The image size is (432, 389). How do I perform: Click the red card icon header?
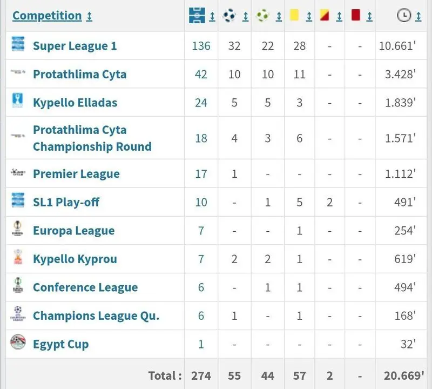click(x=356, y=15)
